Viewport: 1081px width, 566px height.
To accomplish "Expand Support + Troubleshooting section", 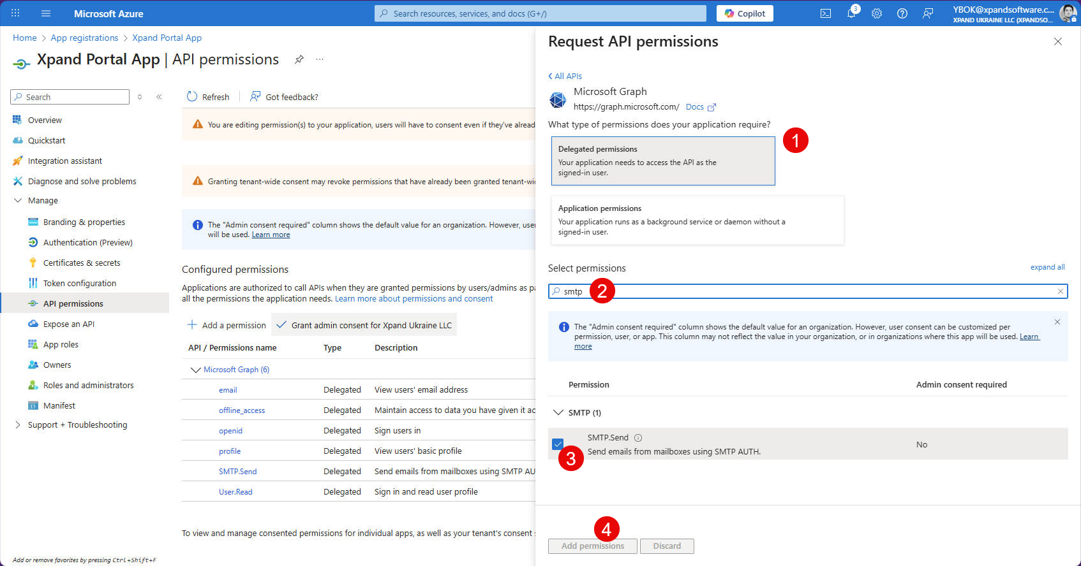I will [18, 424].
